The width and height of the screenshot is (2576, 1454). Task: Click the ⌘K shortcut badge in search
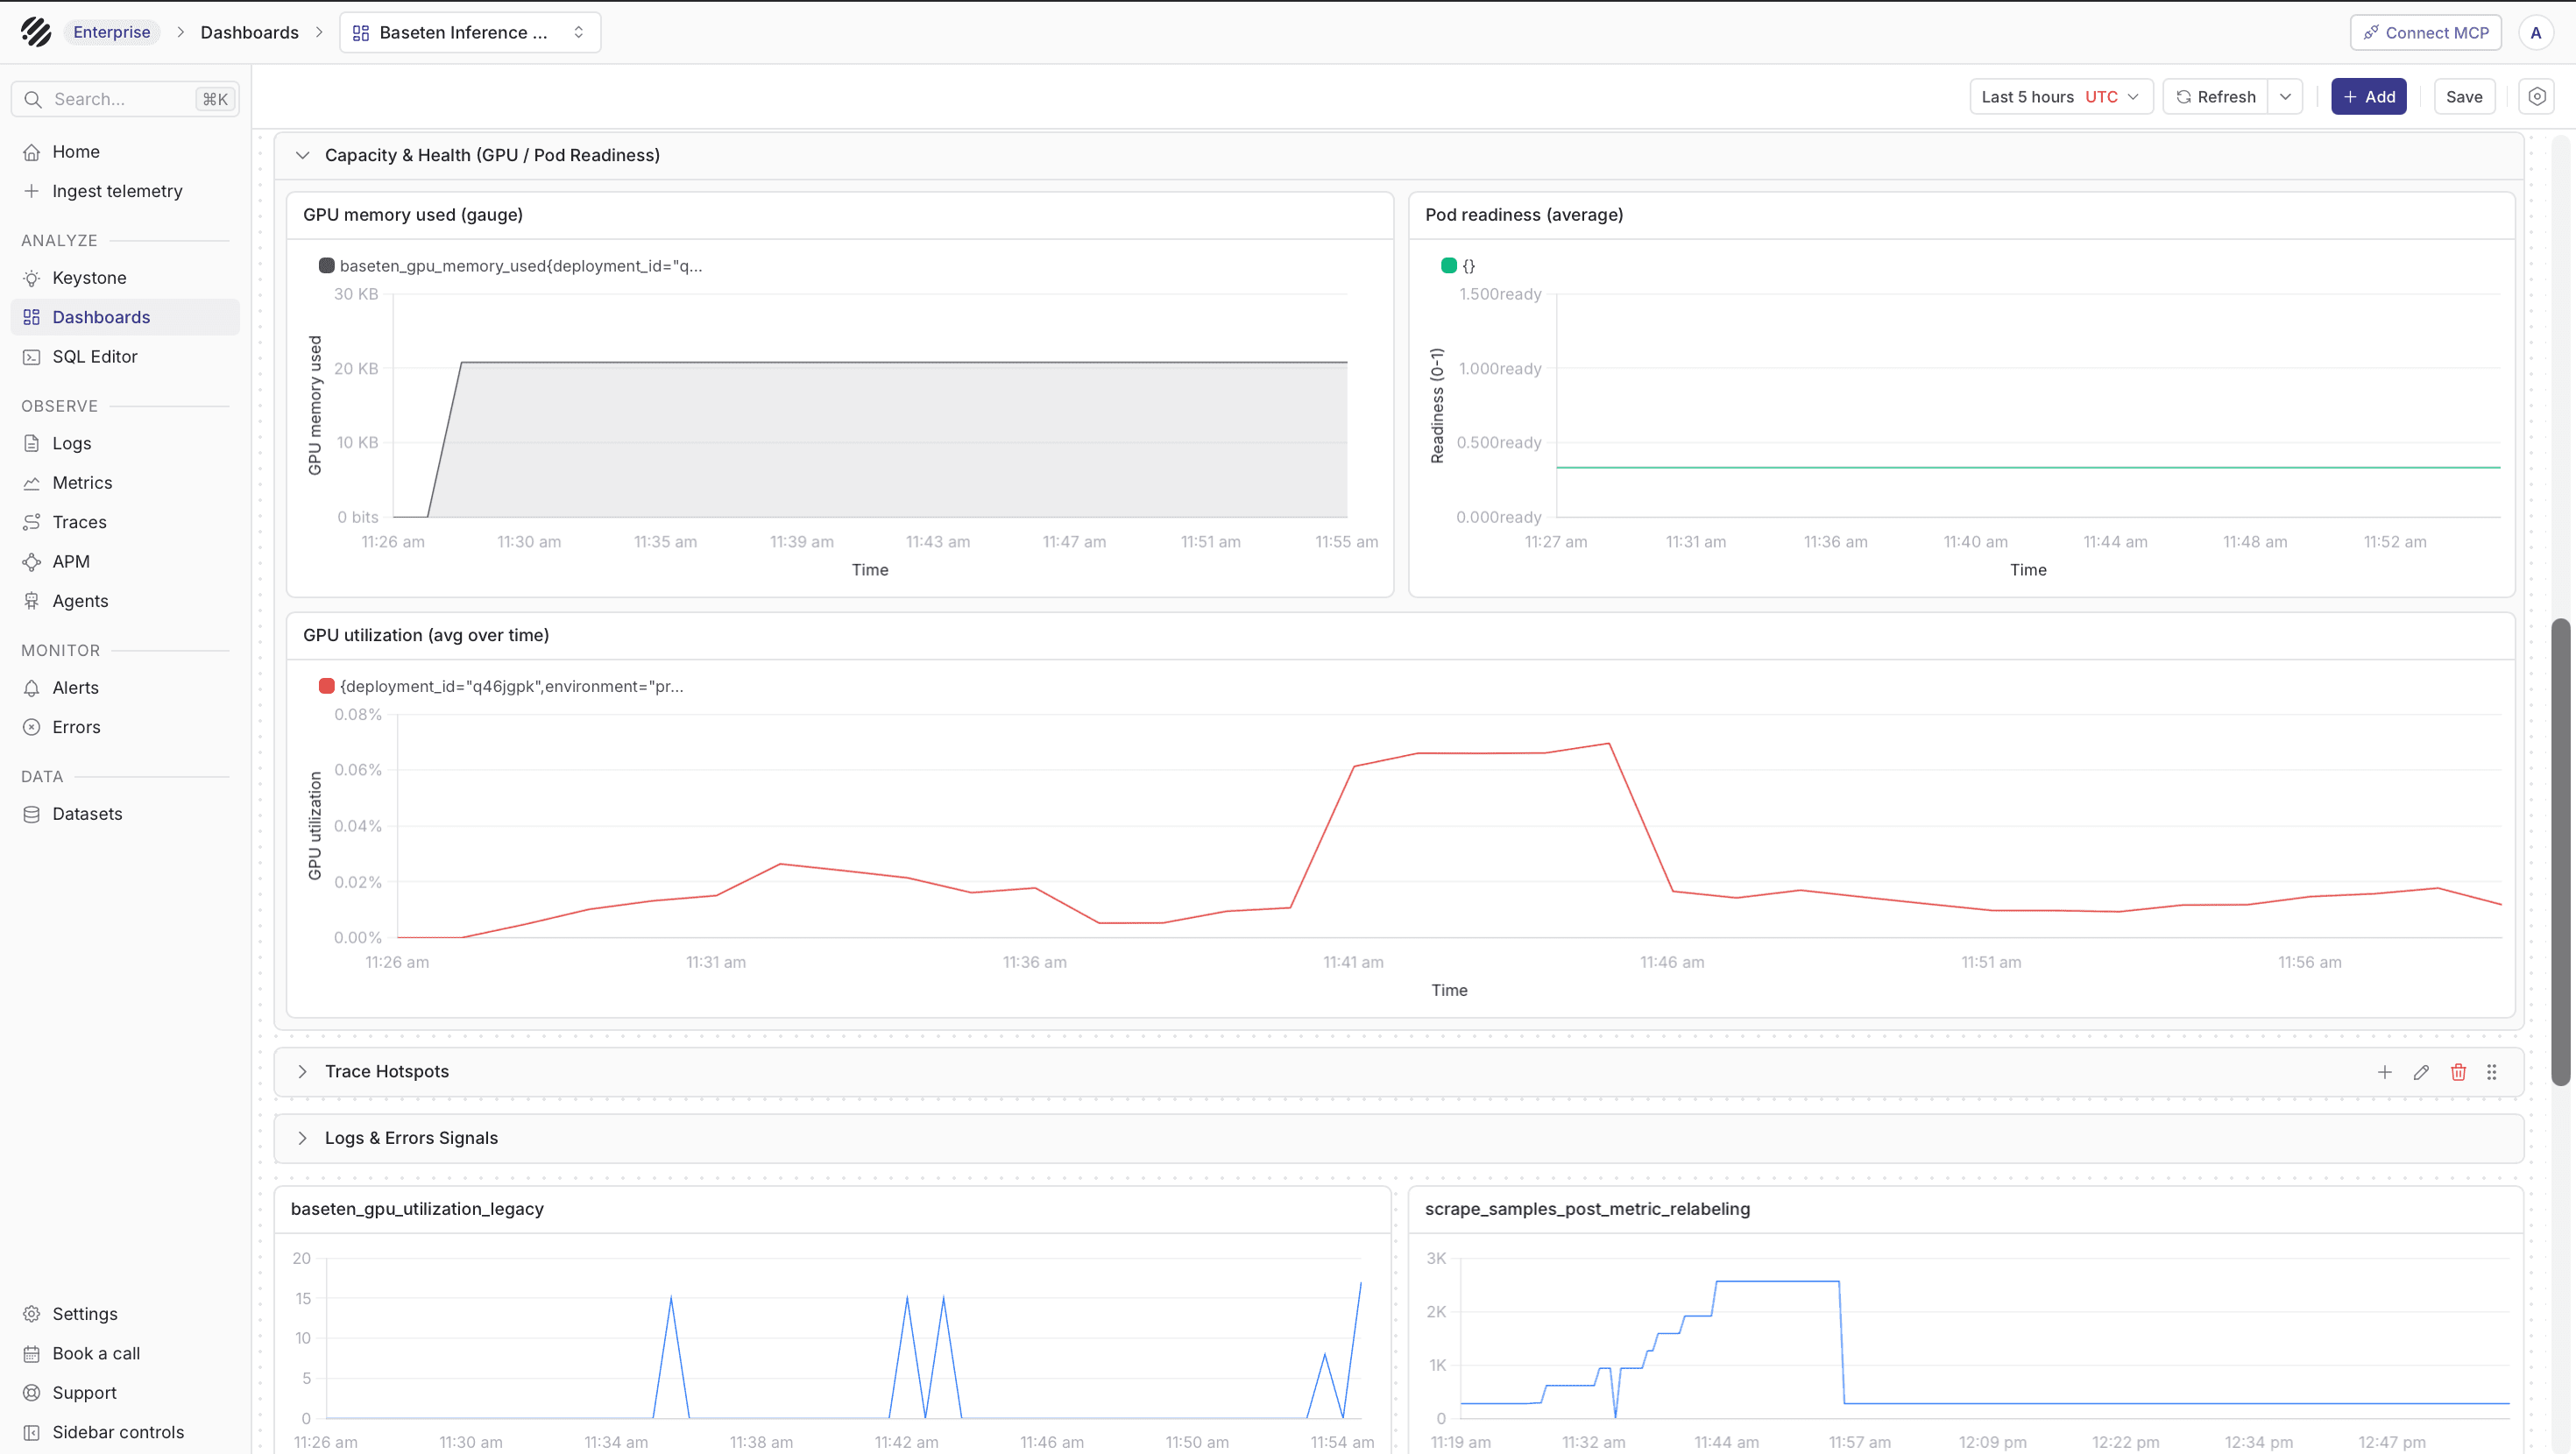pos(215,99)
